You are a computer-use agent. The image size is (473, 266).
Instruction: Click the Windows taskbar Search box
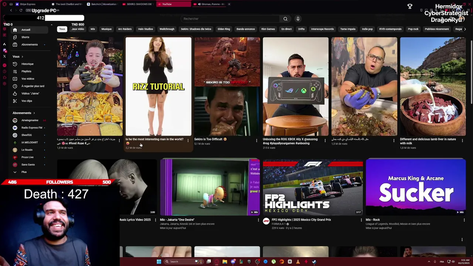(x=184, y=262)
